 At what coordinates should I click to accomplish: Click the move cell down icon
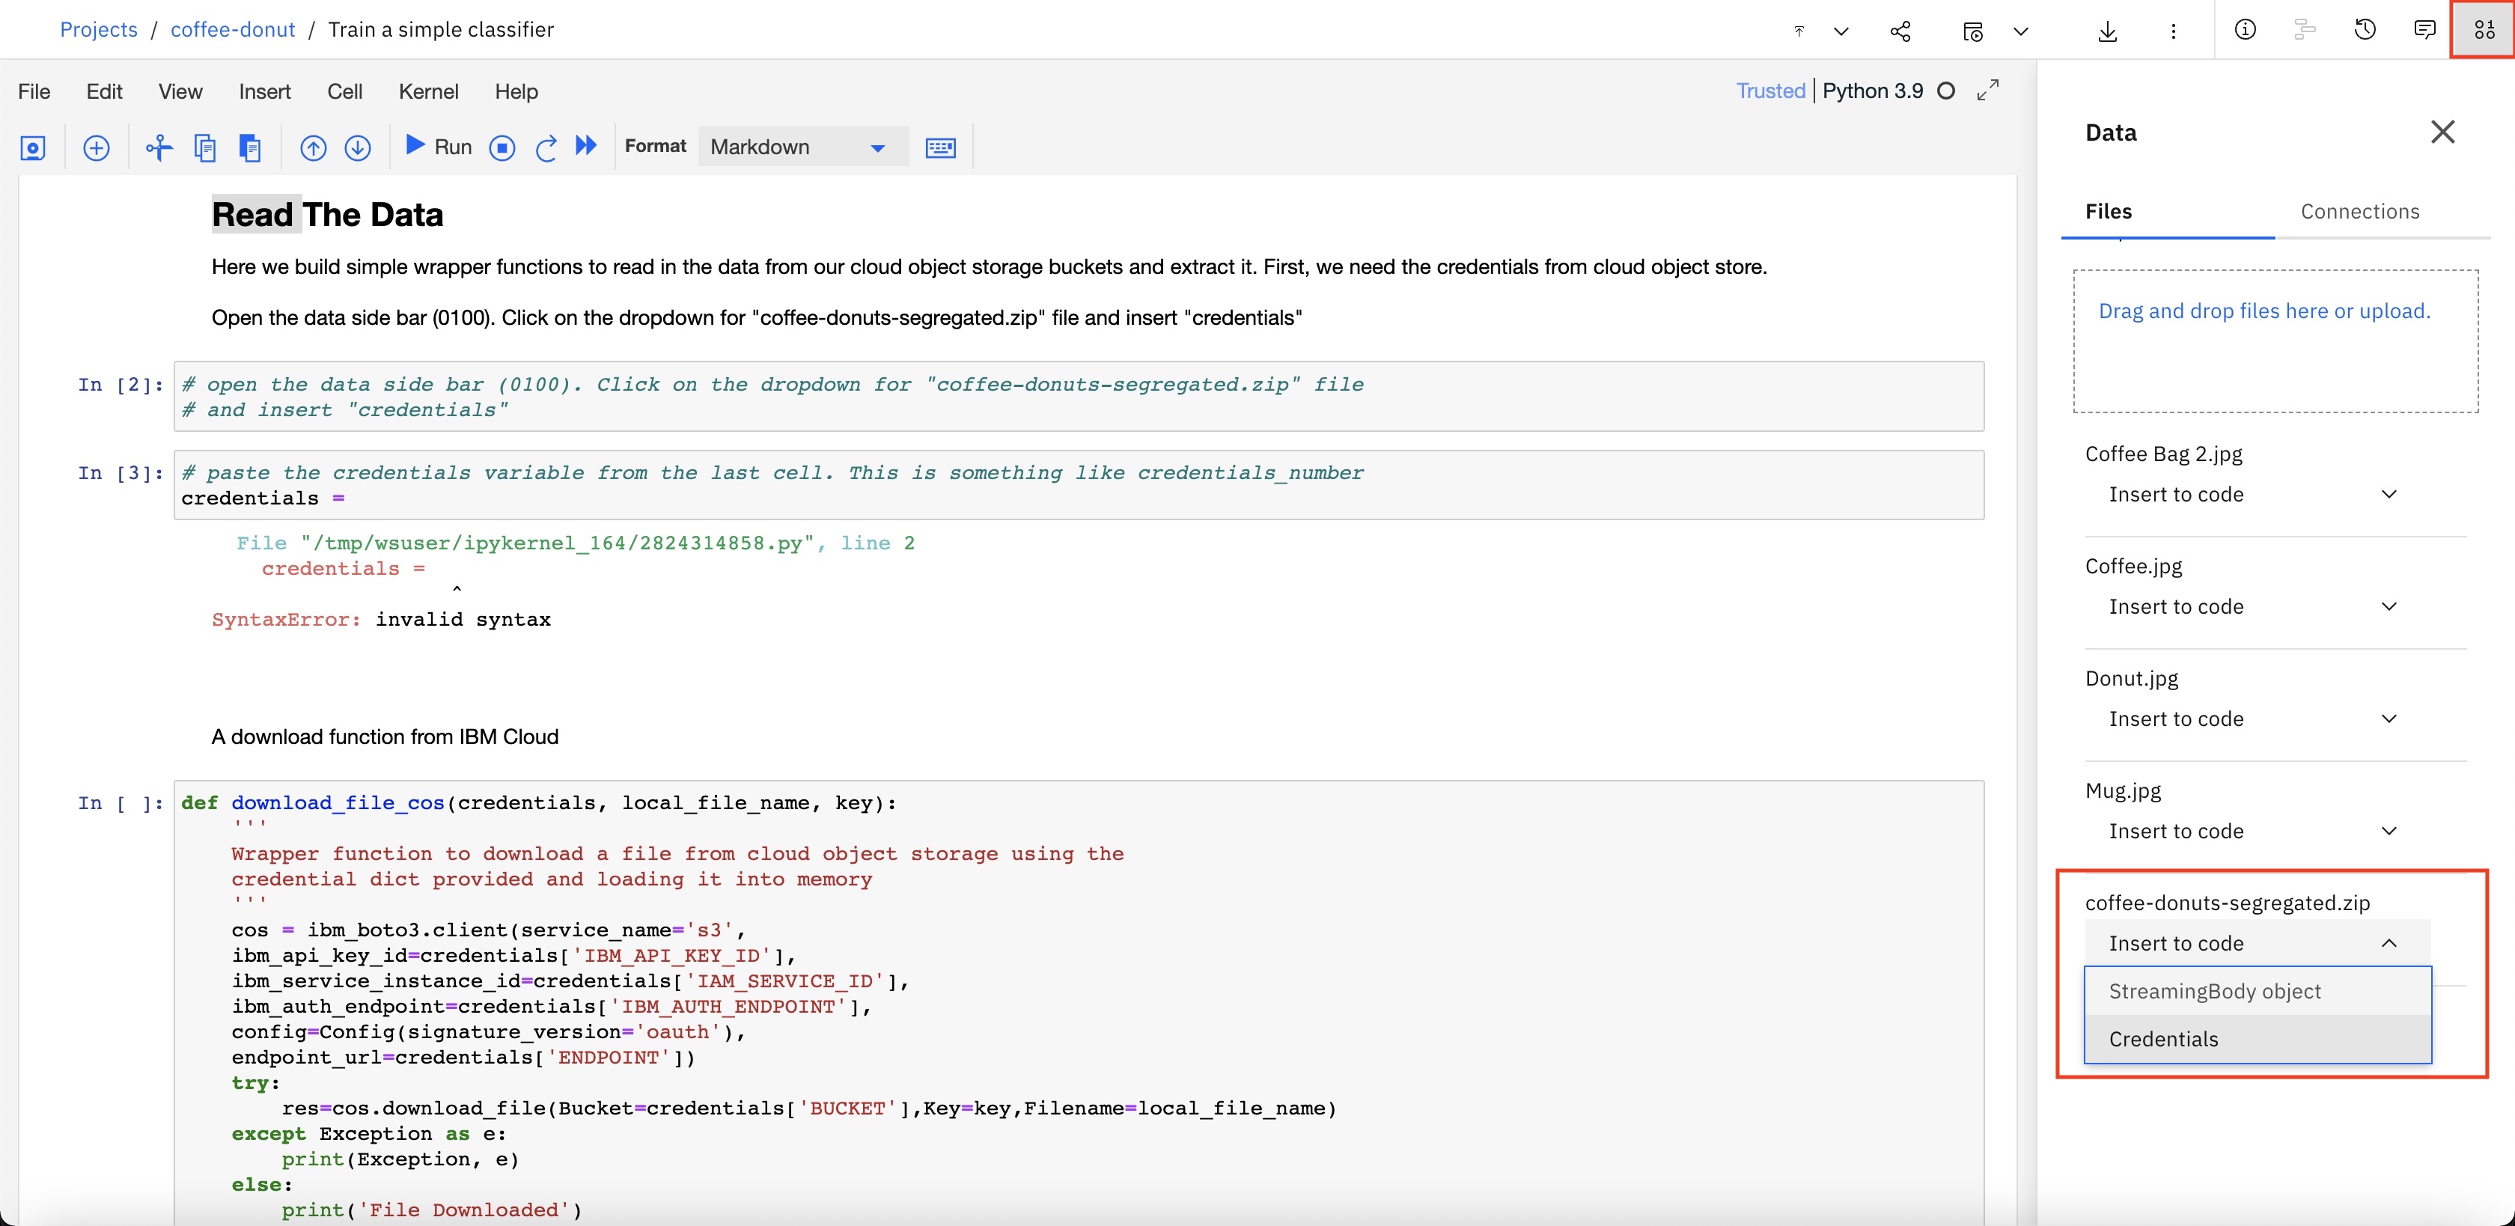click(359, 146)
